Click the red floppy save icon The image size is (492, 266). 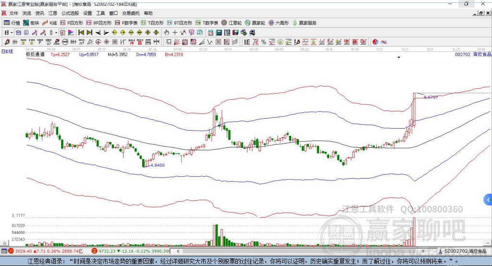(235, 33)
